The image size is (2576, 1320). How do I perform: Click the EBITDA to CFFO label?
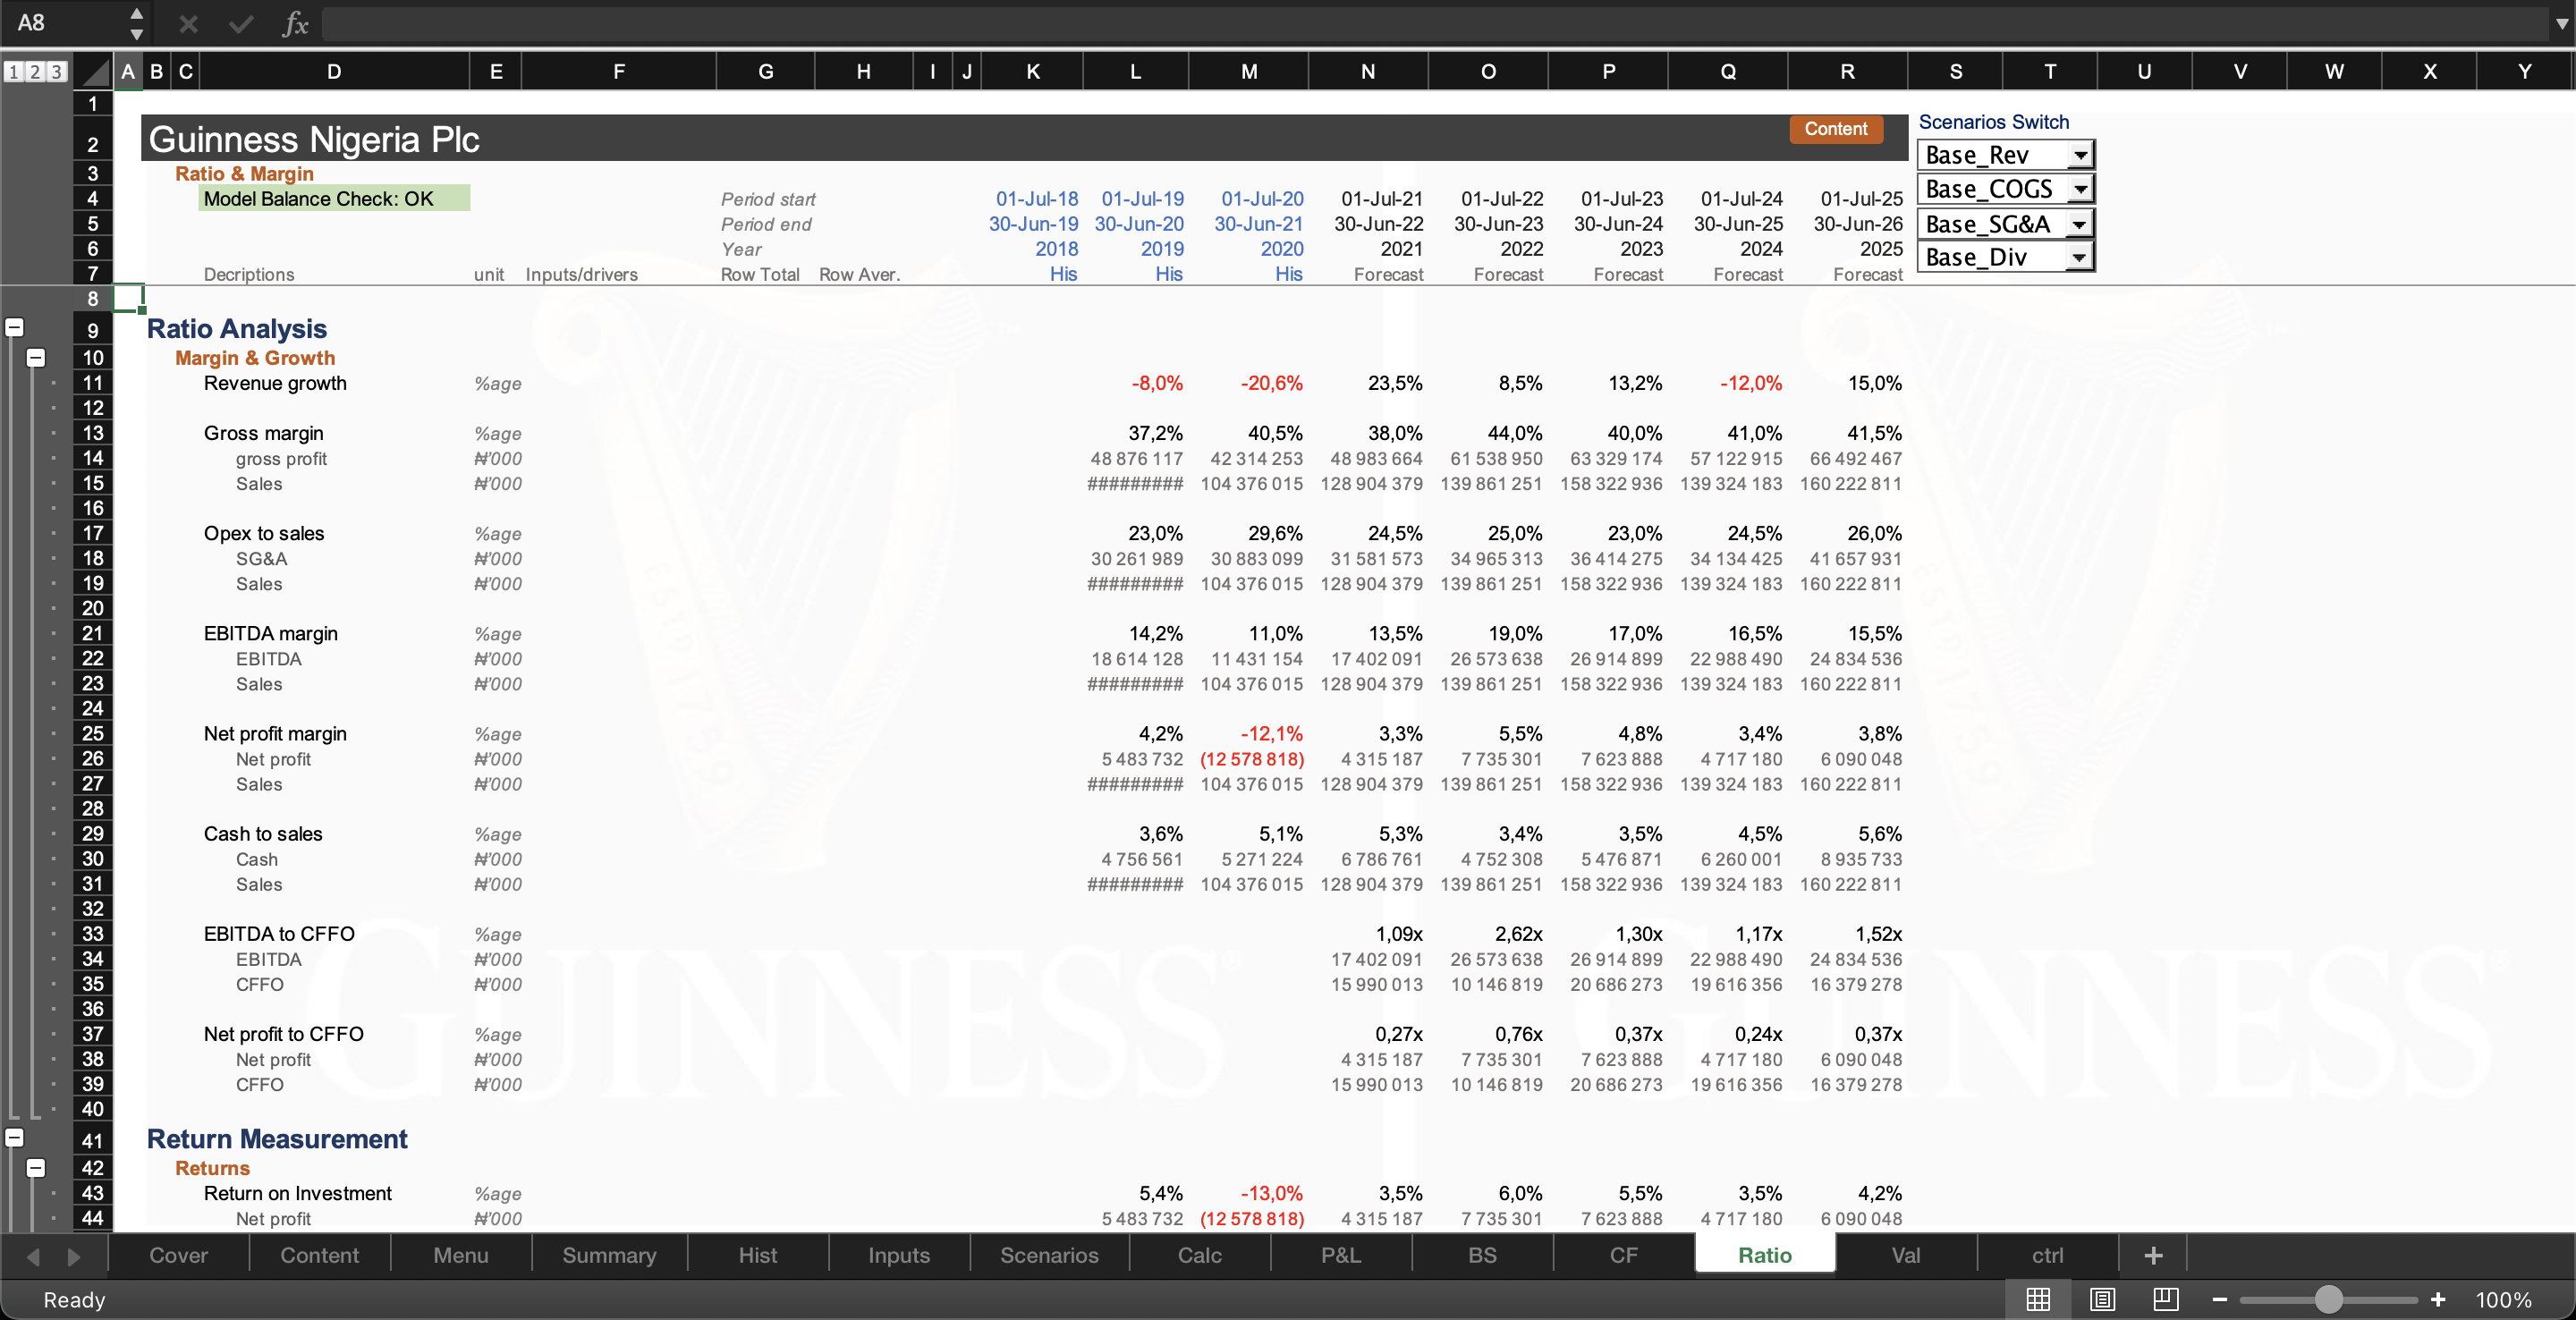[x=279, y=933]
